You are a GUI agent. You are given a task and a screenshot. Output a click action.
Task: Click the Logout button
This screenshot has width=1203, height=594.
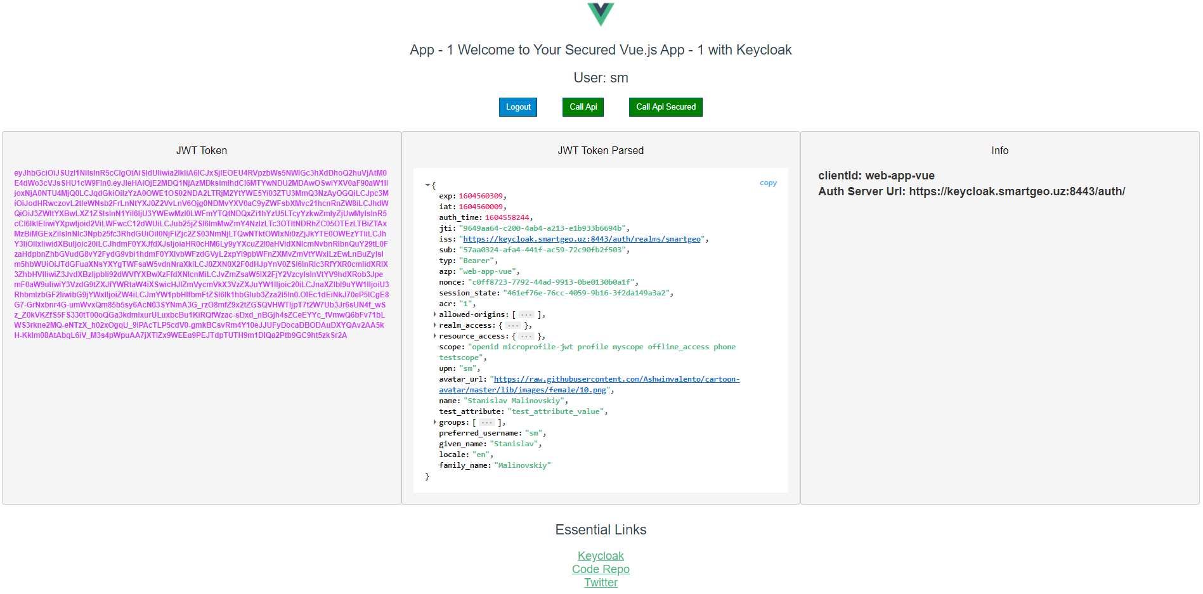point(518,107)
